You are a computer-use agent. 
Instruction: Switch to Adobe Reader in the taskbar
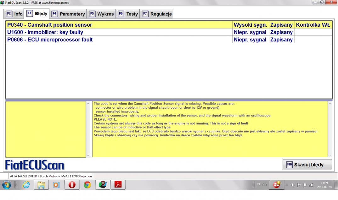[x=118, y=185]
